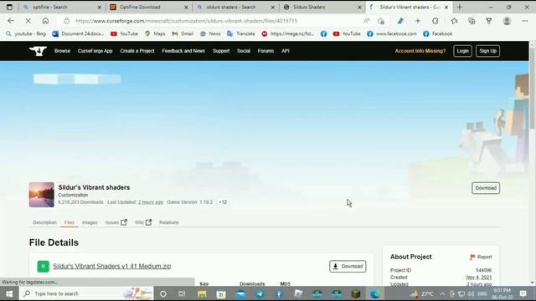This screenshot has height=301, width=536.
Task: Open the Description tab
Action: [x=44, y=222]
